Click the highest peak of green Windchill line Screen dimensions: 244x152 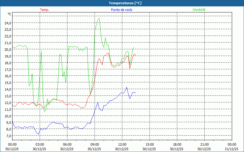99,18
